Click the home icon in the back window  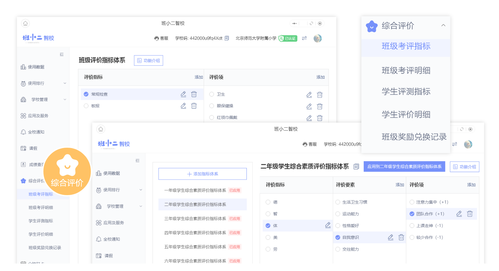(x=25, y=23)
